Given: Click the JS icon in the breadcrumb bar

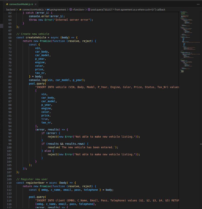Looking at the screenshot, I should [20, 10].
